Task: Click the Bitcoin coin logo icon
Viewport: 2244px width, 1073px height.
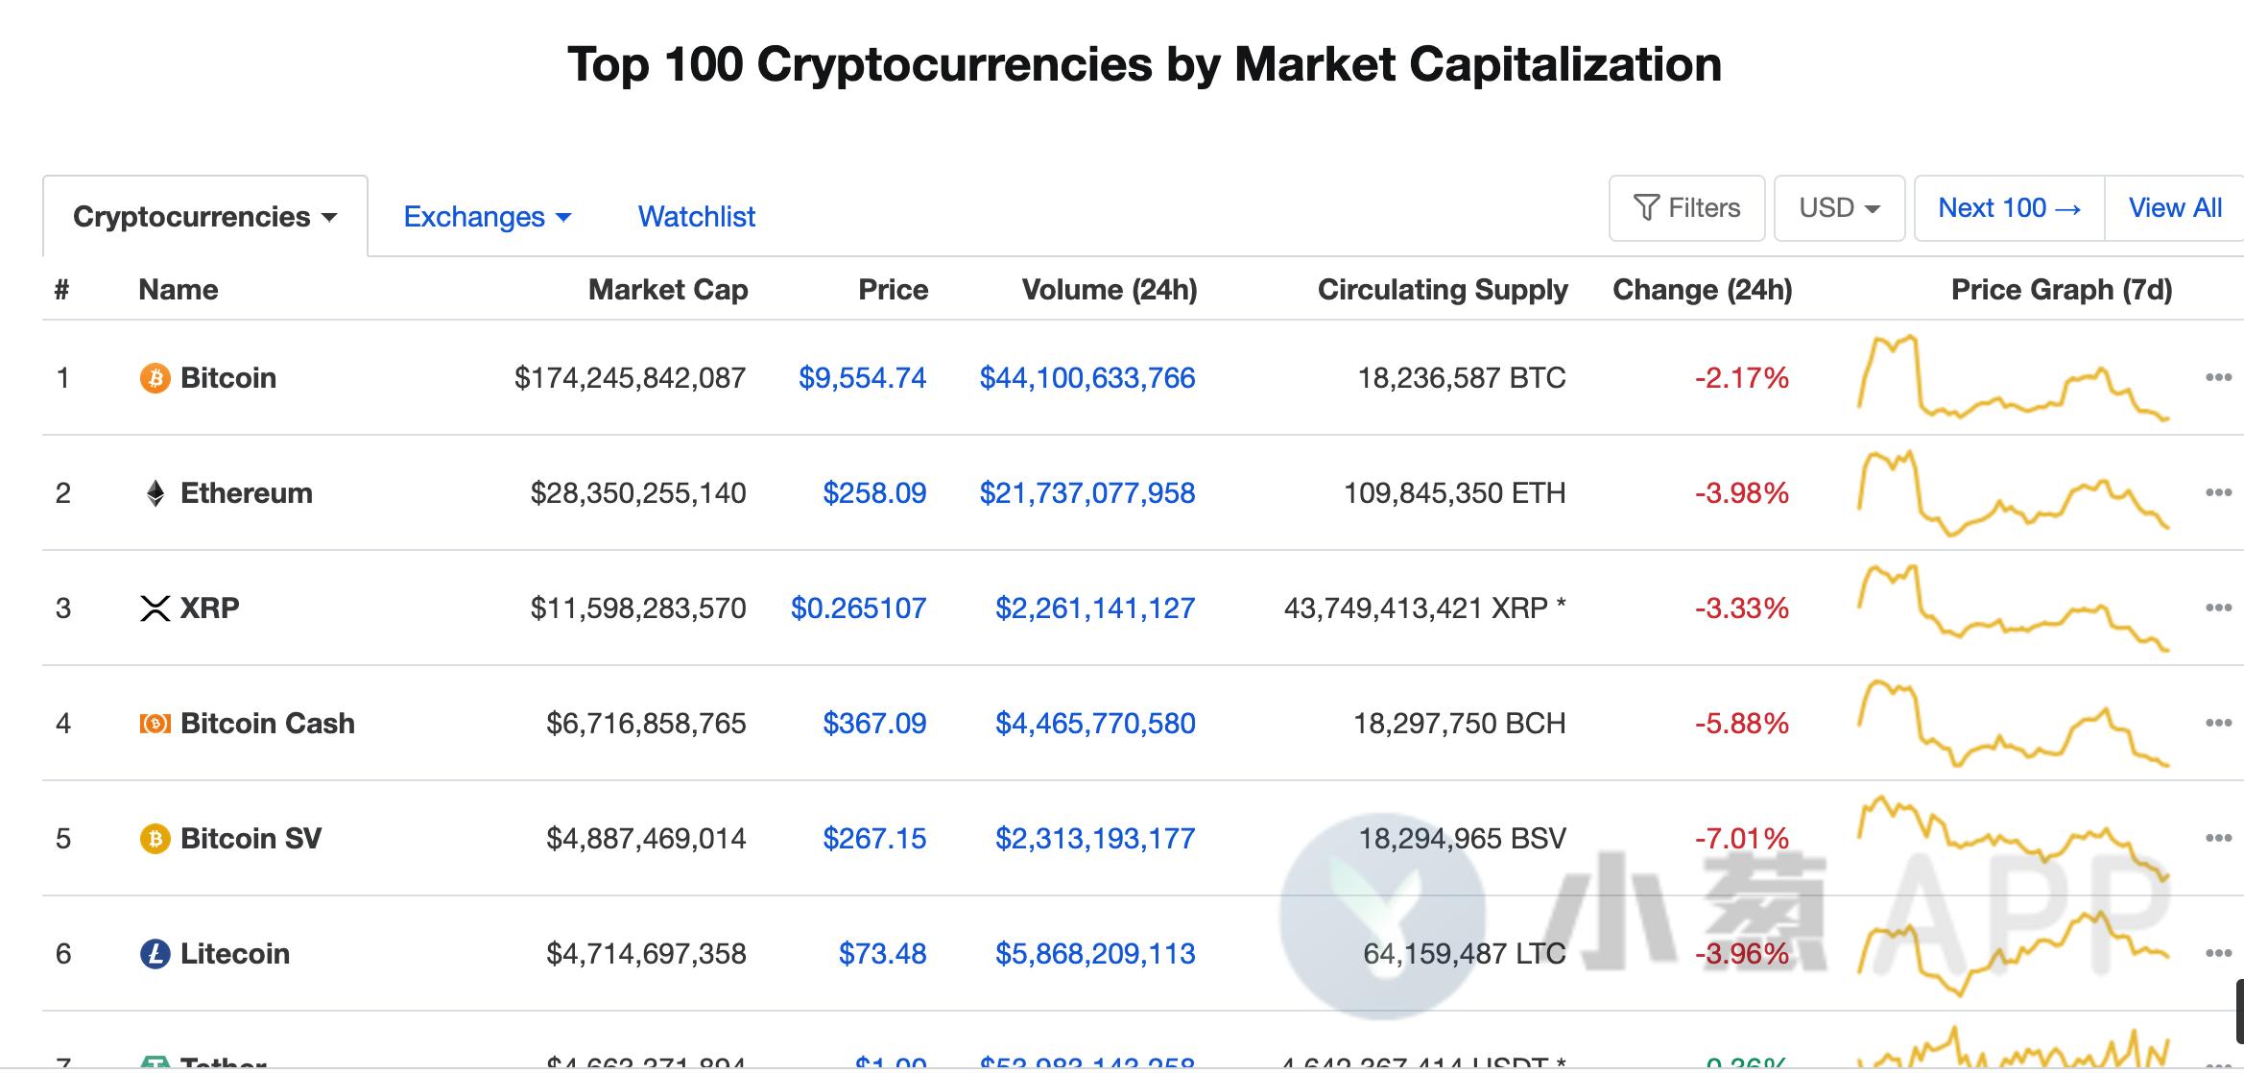Action: point(155,378)
